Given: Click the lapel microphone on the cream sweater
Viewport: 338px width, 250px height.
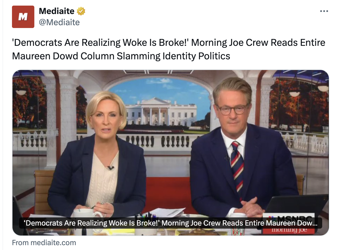Looking at the screenshot, I should point(111,168).
